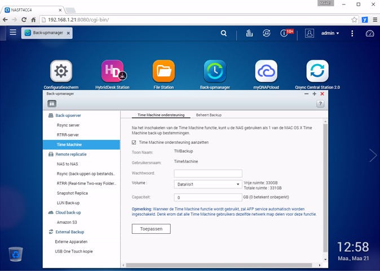Image resolution: width=380 pixels, height=271 pixels.
Task: Click the blue Y extension icon
Action: click(365, 20)
